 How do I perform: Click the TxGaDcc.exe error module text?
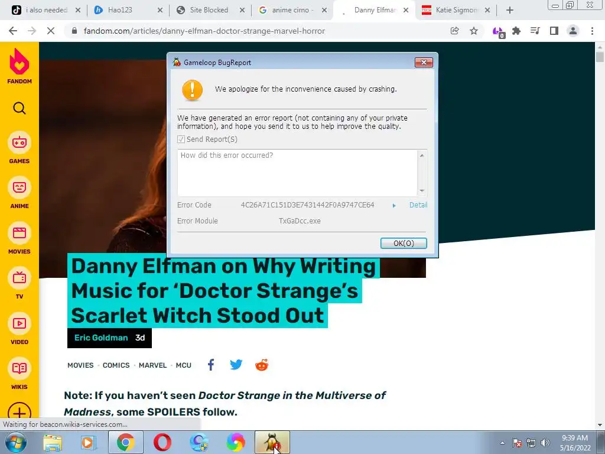tap(300, 221)
